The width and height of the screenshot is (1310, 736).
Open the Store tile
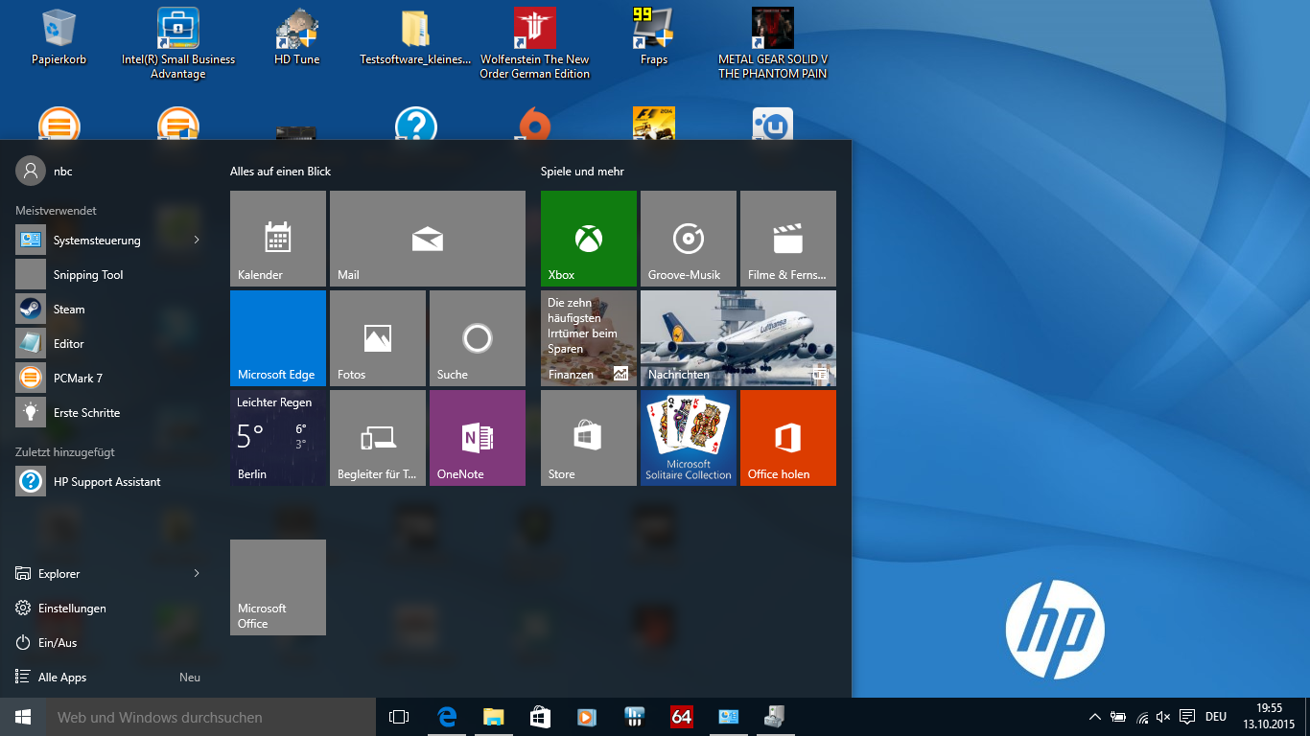(x=589, y=438)
